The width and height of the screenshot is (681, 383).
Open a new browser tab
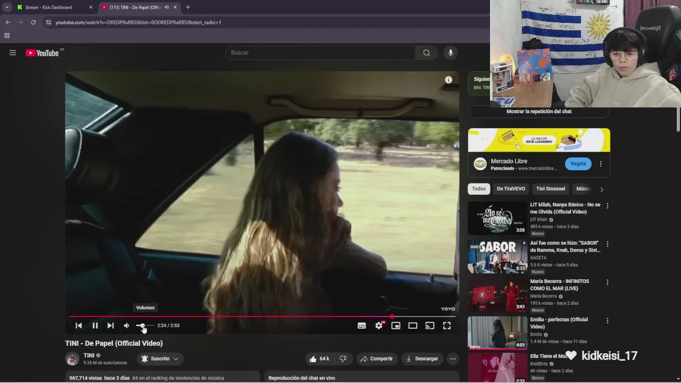tap(188, 7)
